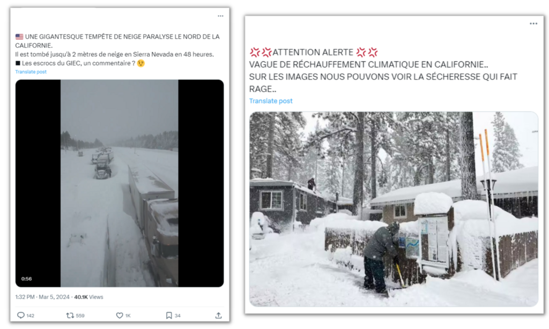Translate the snowstorm video post
The height and width of the screenshot is (329, 549).
(31, 72)
